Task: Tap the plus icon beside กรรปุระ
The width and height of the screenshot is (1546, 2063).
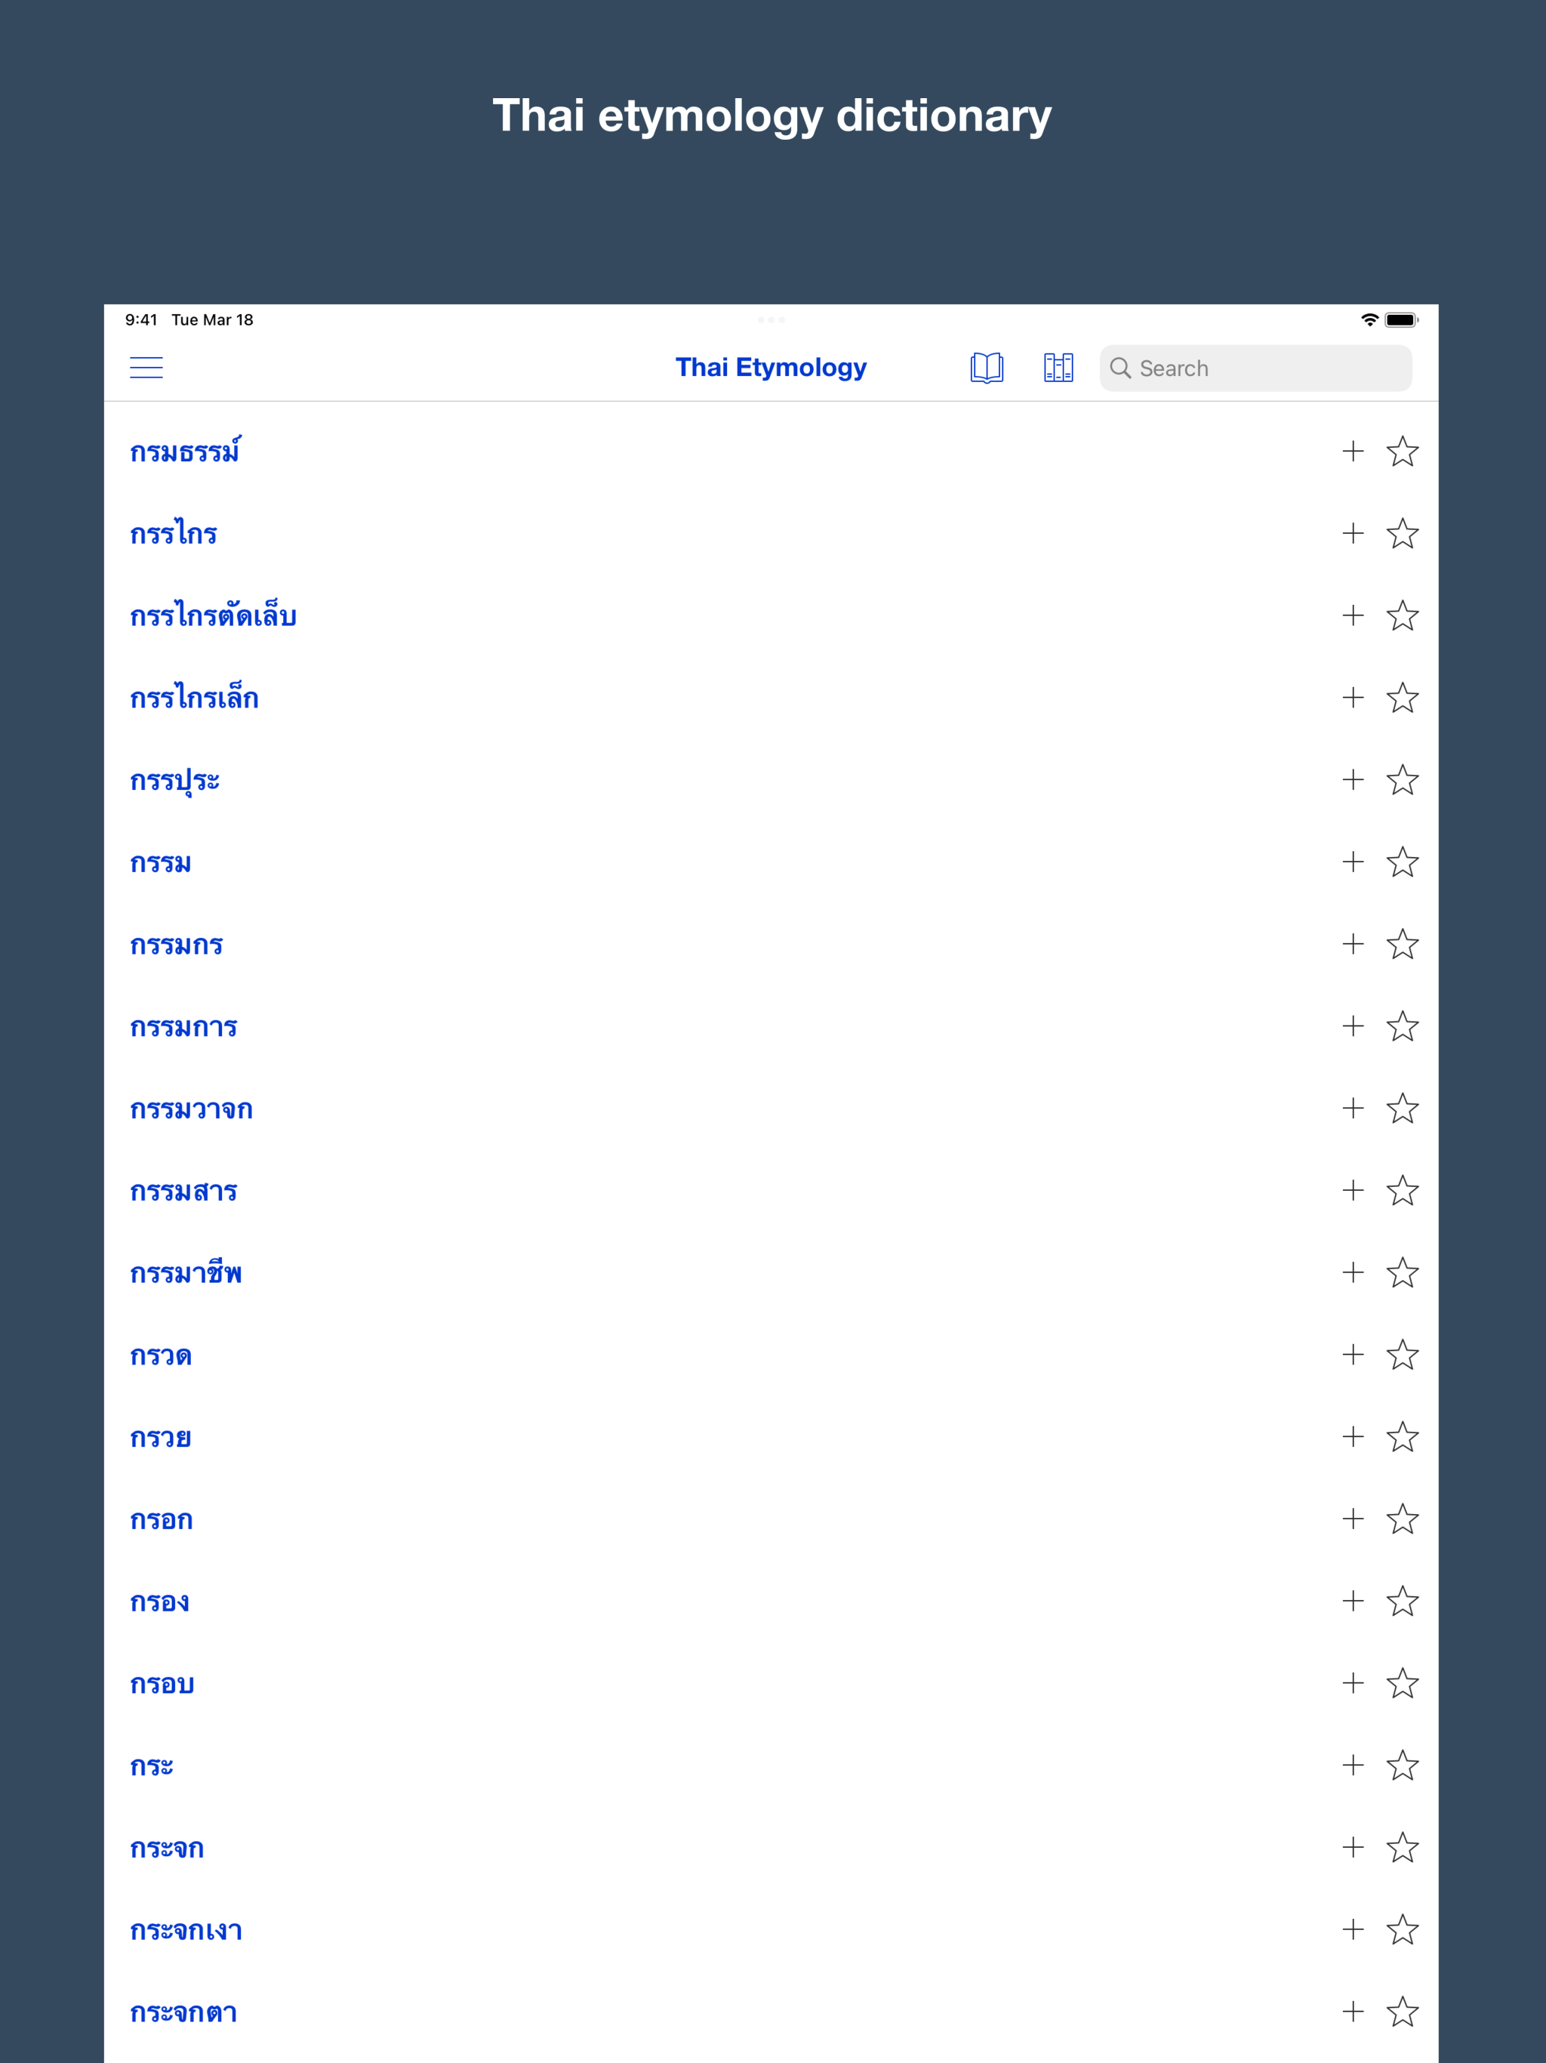Action: click(1353, 780)
